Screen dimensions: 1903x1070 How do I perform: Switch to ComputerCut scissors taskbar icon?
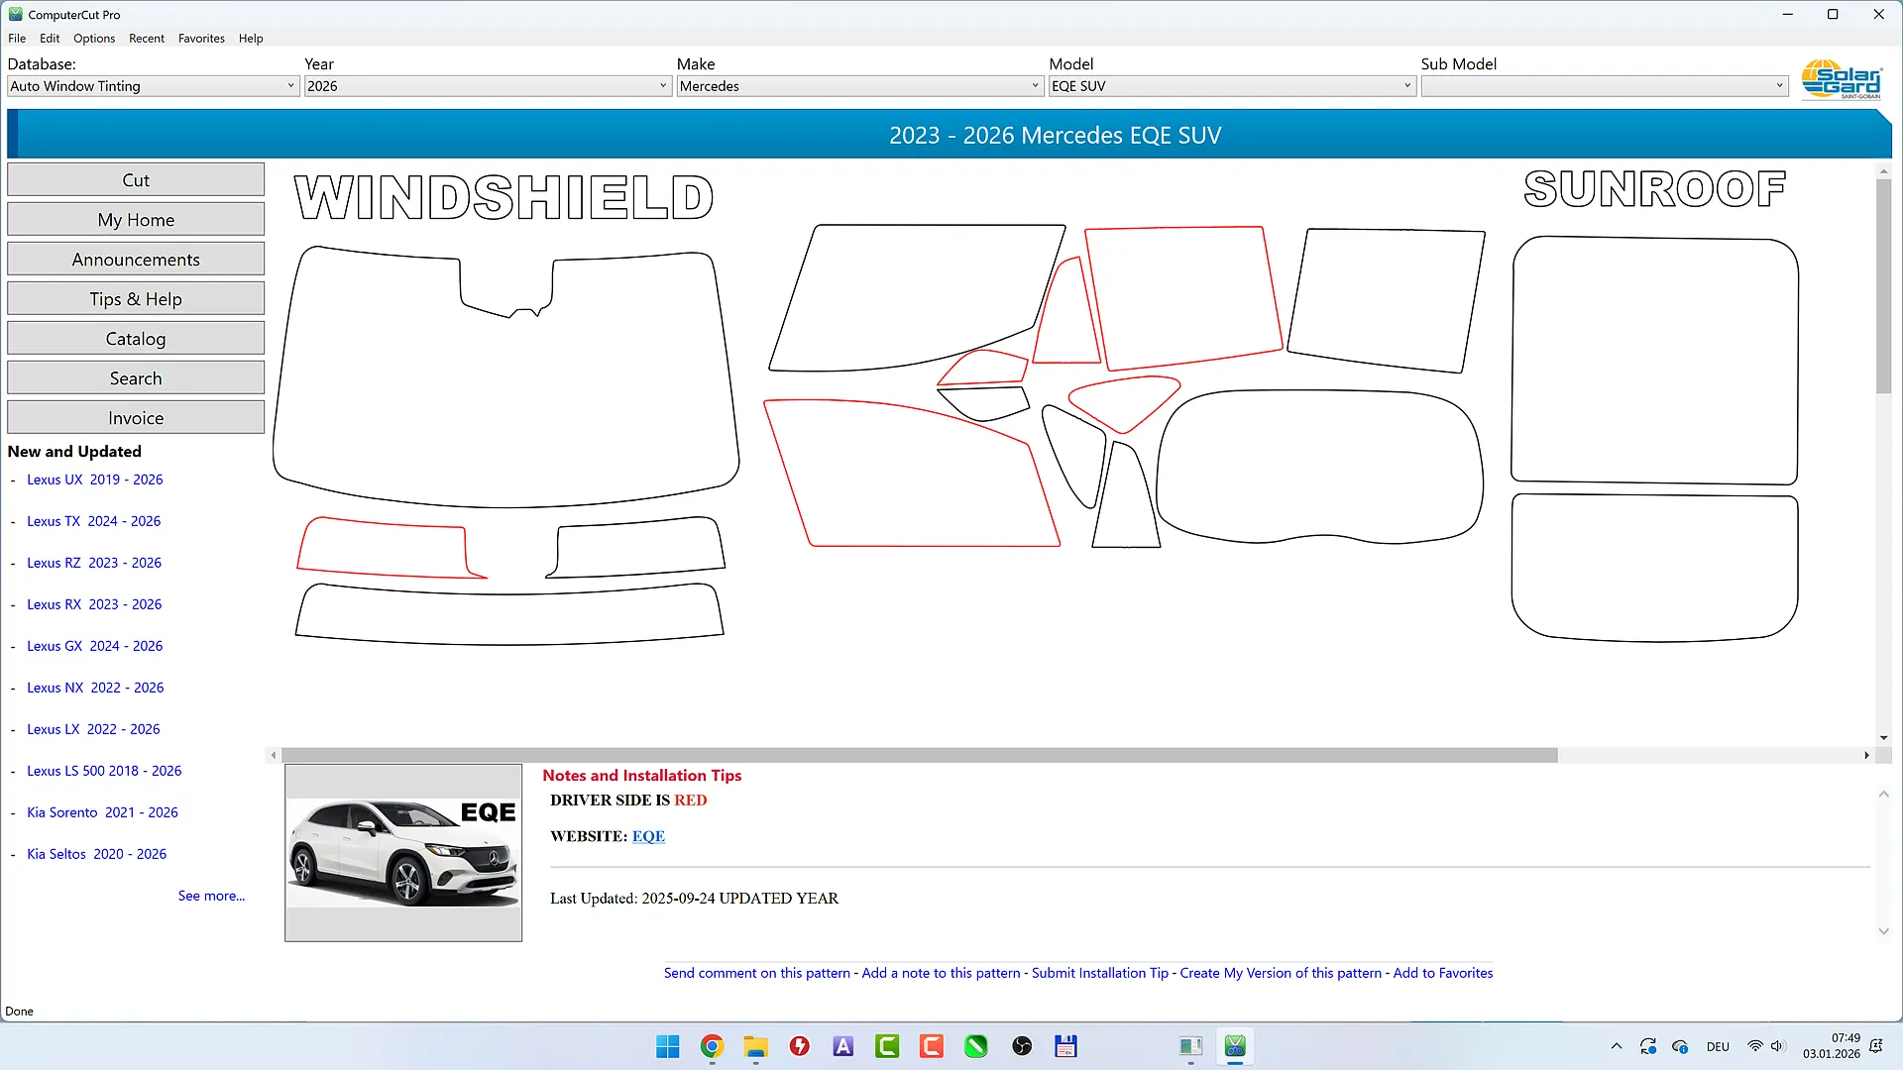(x=1235, y=1046)
